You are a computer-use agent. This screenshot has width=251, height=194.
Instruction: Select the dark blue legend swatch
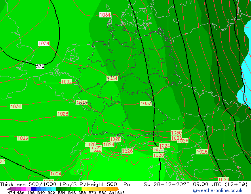(34, 189)
